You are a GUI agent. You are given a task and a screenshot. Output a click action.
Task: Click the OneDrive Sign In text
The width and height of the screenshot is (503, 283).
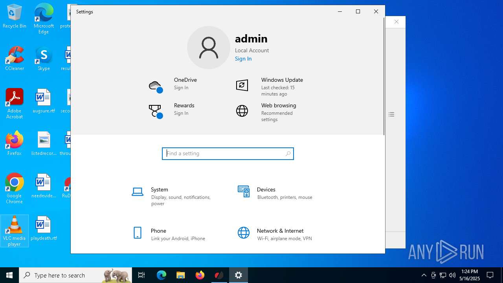181,88
